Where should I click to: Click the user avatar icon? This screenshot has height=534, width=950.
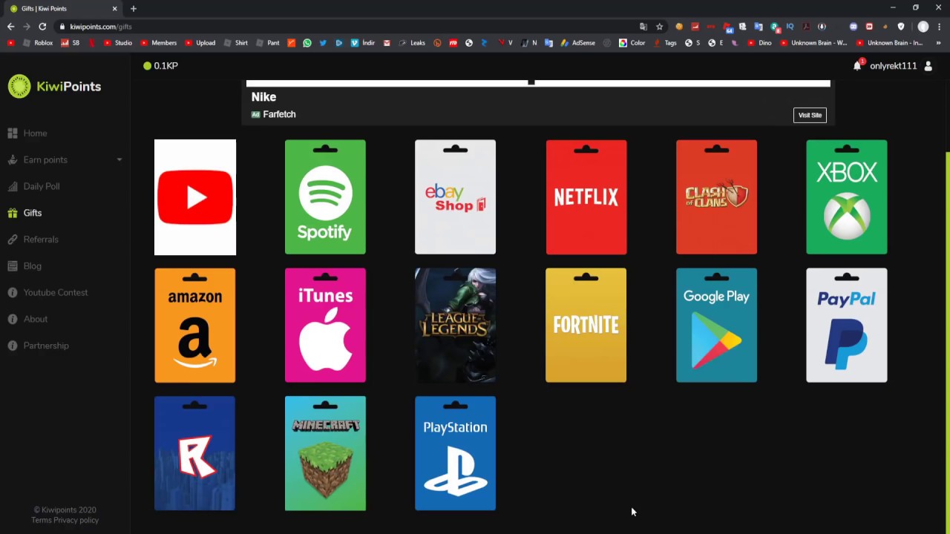coord(928,66)
